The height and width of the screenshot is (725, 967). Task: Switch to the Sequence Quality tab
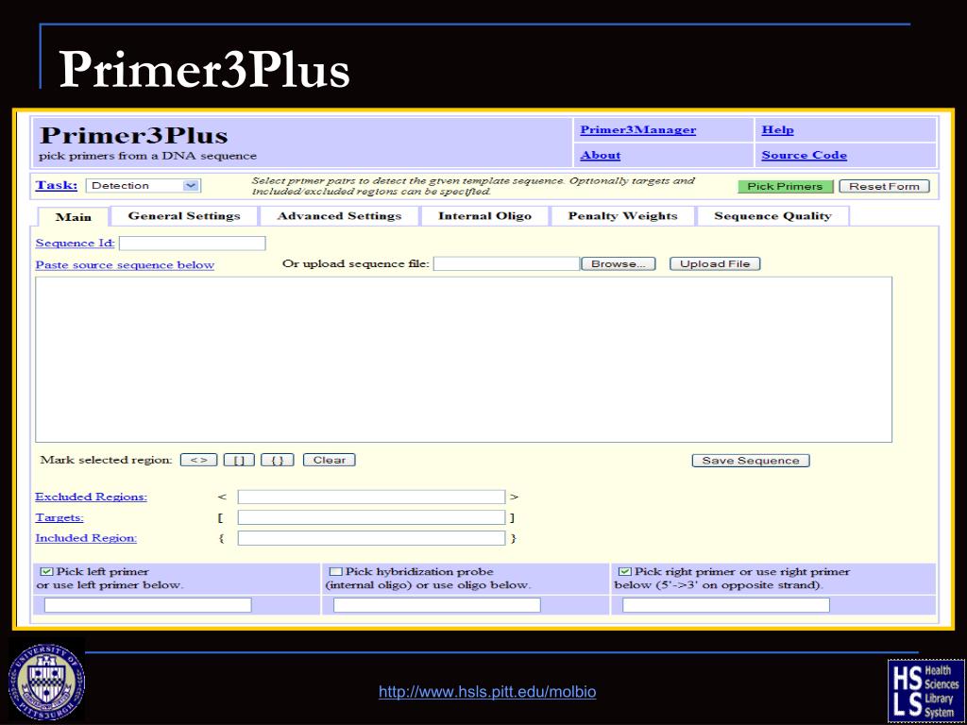click(772, 216)
